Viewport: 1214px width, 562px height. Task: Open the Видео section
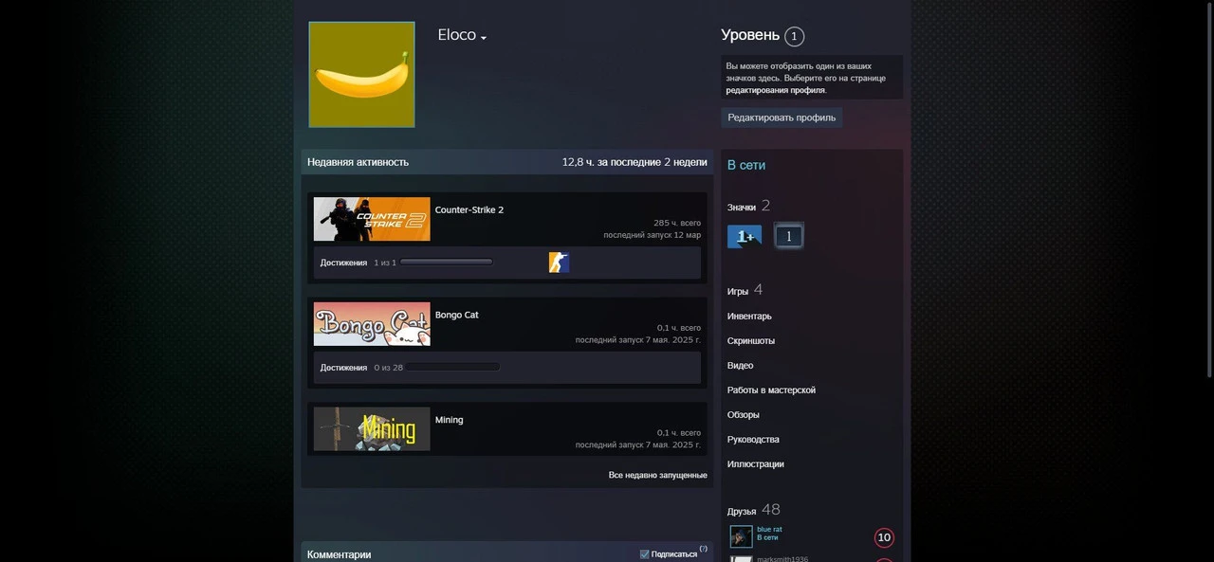tap(741, 365)
